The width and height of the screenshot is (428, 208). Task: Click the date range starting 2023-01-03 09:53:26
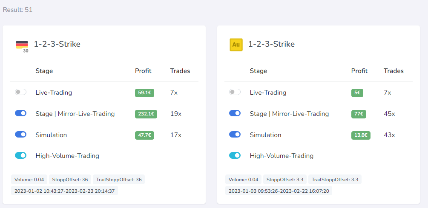click(279, 191)
